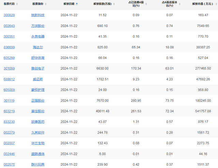Image resolution: width=218 pixels, height=168 pixels.
Task: Click the 股票简称 column header text
Action: pyautogui.click(x=38, y=4)
